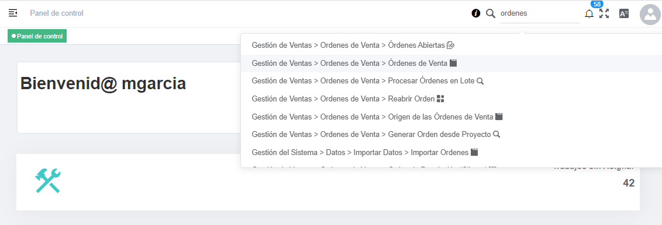Open Origen de las Órdenes de Venta
The width and height of the screenshot is (662, 225).
(x=452, y=117)
